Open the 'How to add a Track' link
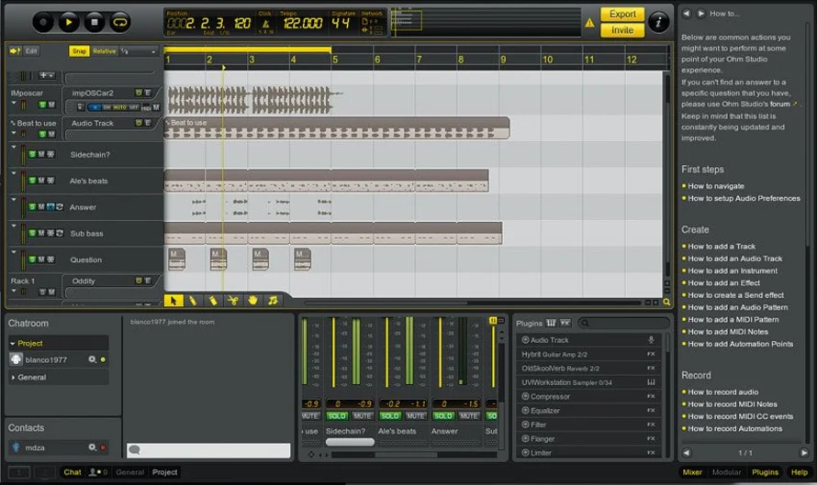Viewport: 817px width, 485px height. point(722,247)
